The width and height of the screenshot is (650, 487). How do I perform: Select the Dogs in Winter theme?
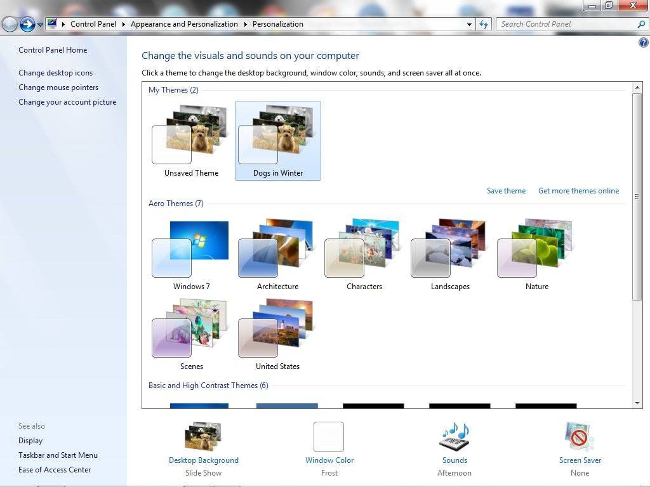tap(278, 141)
